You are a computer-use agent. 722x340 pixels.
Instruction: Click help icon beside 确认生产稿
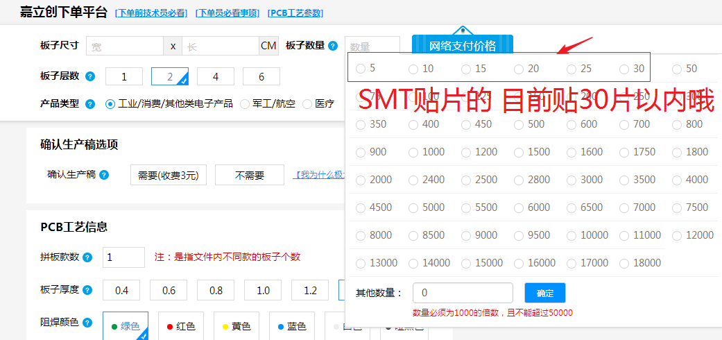(104, 175)
